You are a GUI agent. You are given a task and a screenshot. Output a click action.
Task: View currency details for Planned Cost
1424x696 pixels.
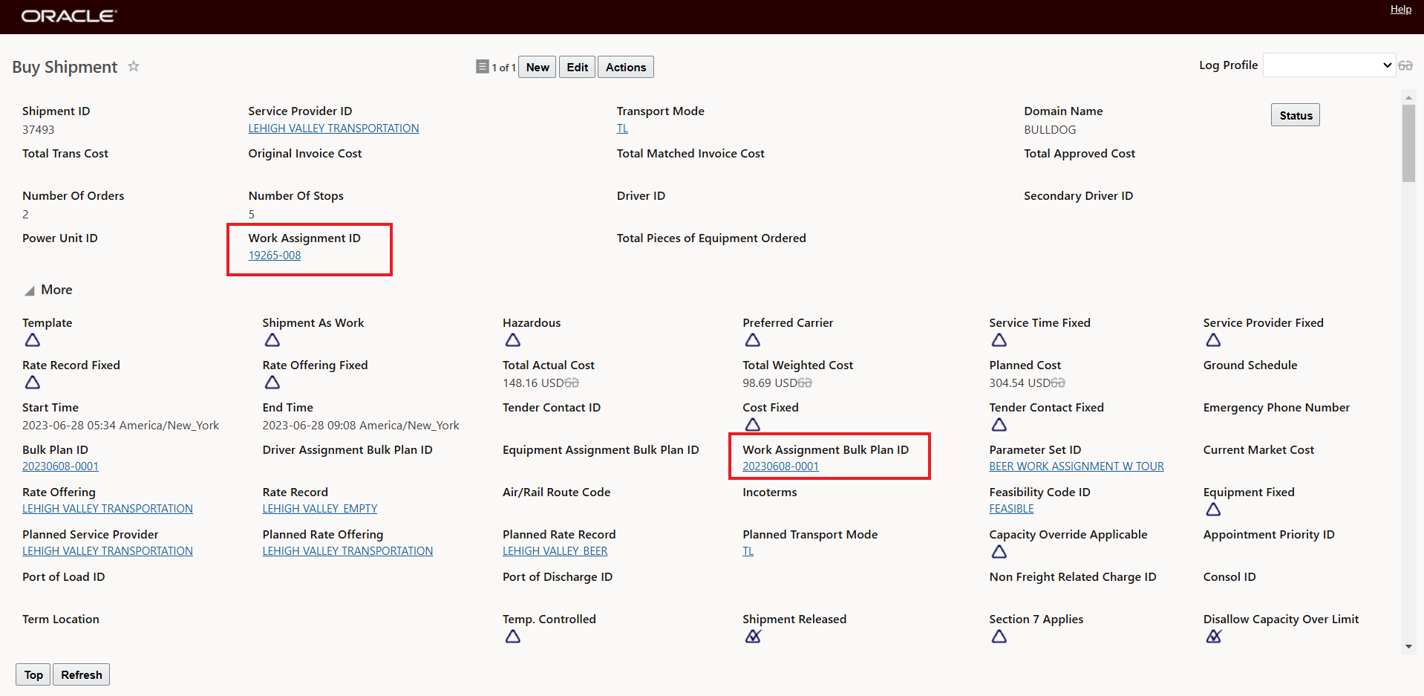tap(1058, 383)
